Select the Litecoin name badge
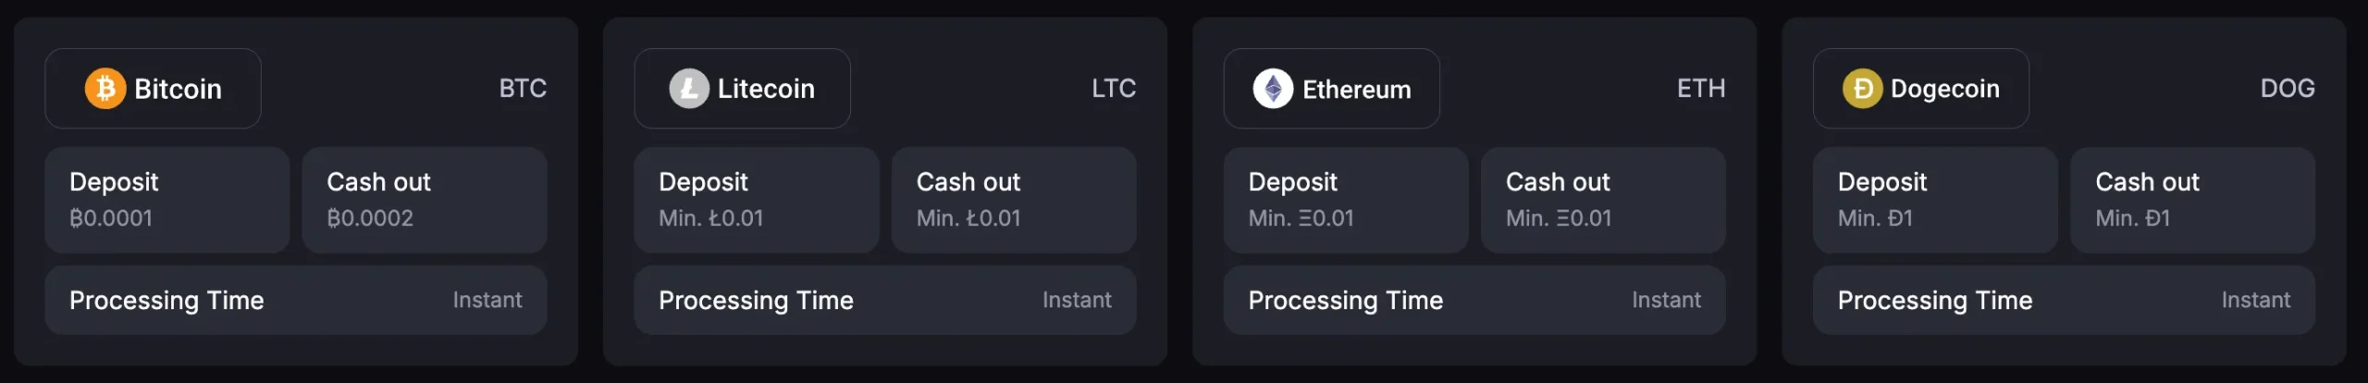The image size is (2368, 383). click(x=742, y=89)
